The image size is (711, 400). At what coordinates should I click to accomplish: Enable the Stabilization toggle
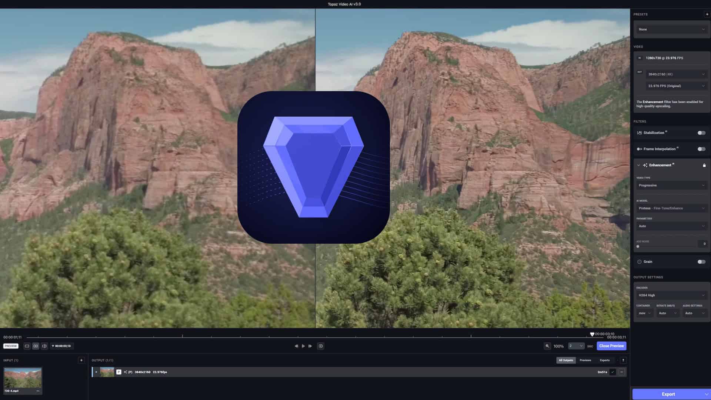point(701,133)
